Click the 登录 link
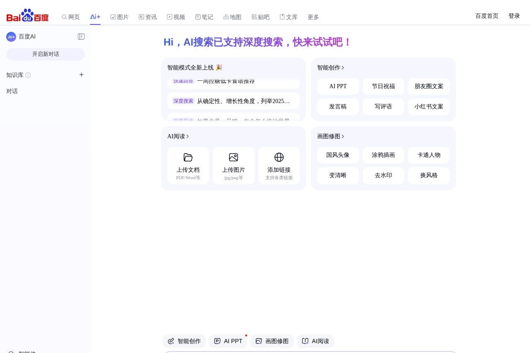 click(x=514, y=16)
